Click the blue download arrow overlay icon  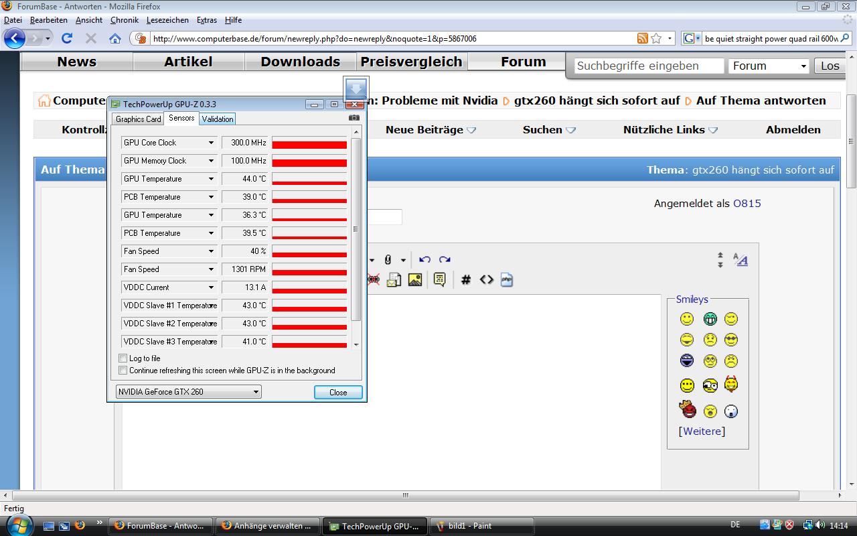click(x=356, y=89)
